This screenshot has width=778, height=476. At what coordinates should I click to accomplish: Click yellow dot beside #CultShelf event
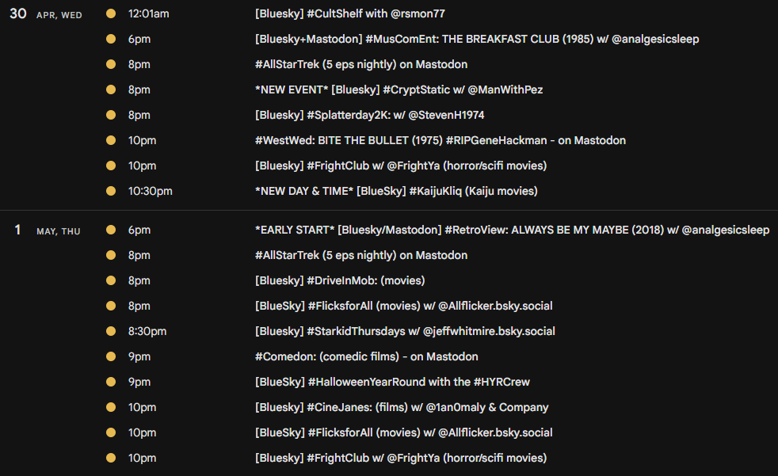point(111,14)
